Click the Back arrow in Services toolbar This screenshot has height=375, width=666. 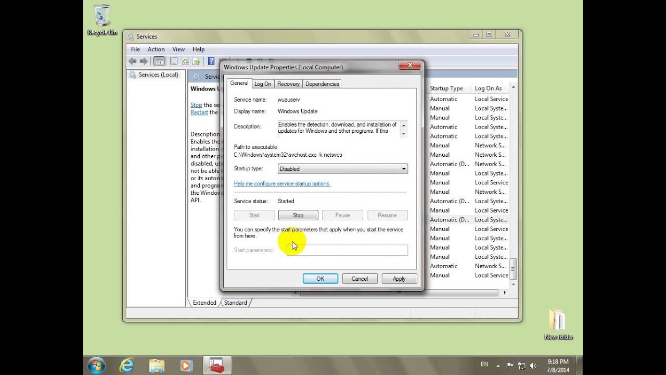click(x=132, y=61)
